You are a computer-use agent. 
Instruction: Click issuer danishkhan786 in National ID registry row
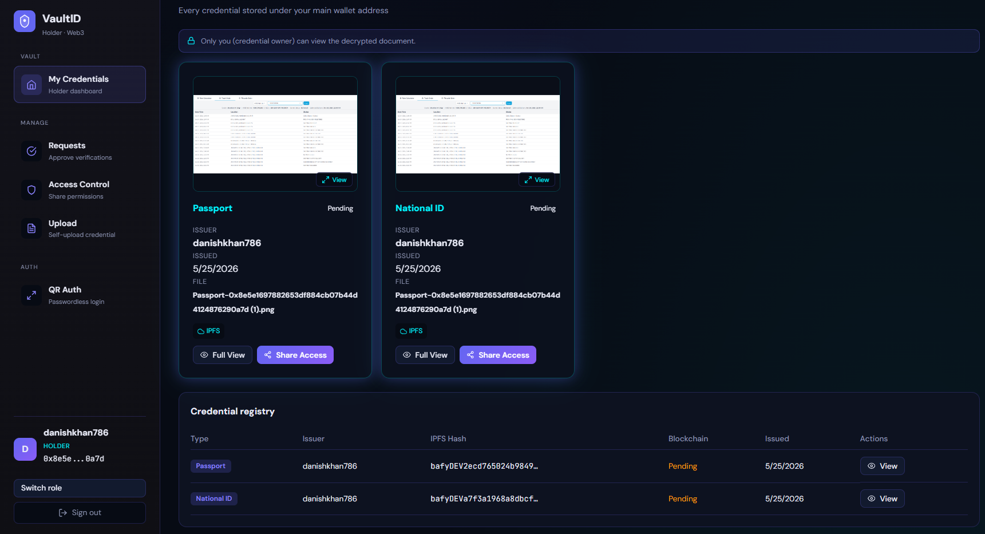click(x=330, y=499)
